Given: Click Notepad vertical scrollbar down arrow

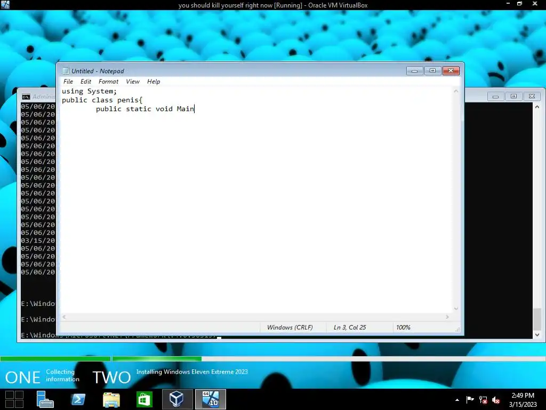Looking at the screenshot, I should coord(456,309).
